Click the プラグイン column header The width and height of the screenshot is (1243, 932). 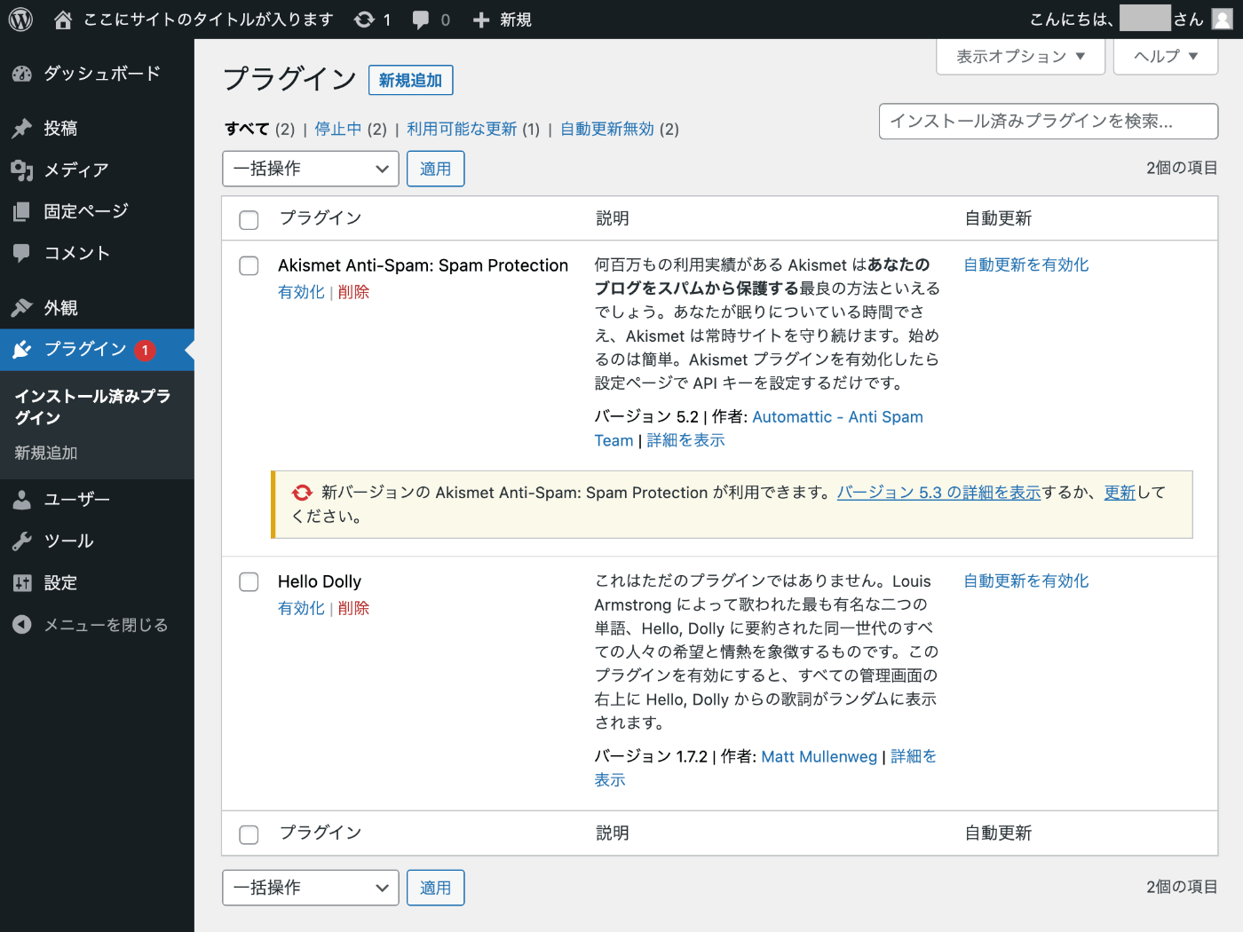[x=321, y=218]
